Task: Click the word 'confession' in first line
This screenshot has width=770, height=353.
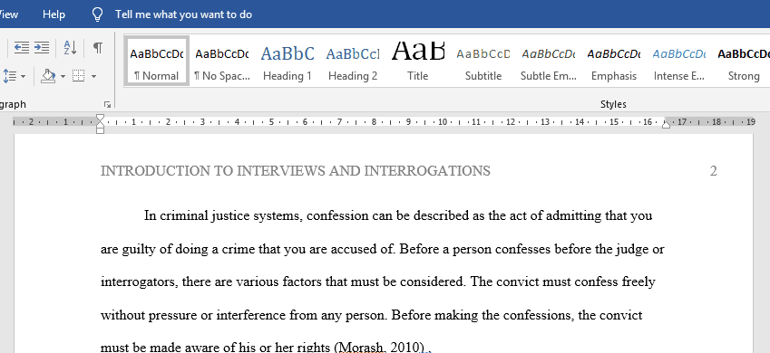Action: tap(338, 215)
